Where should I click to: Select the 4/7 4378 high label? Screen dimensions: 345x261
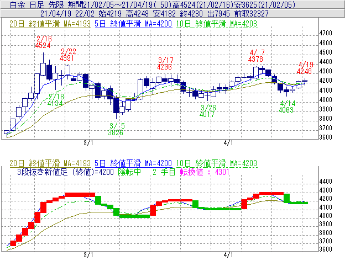(256, 56)
